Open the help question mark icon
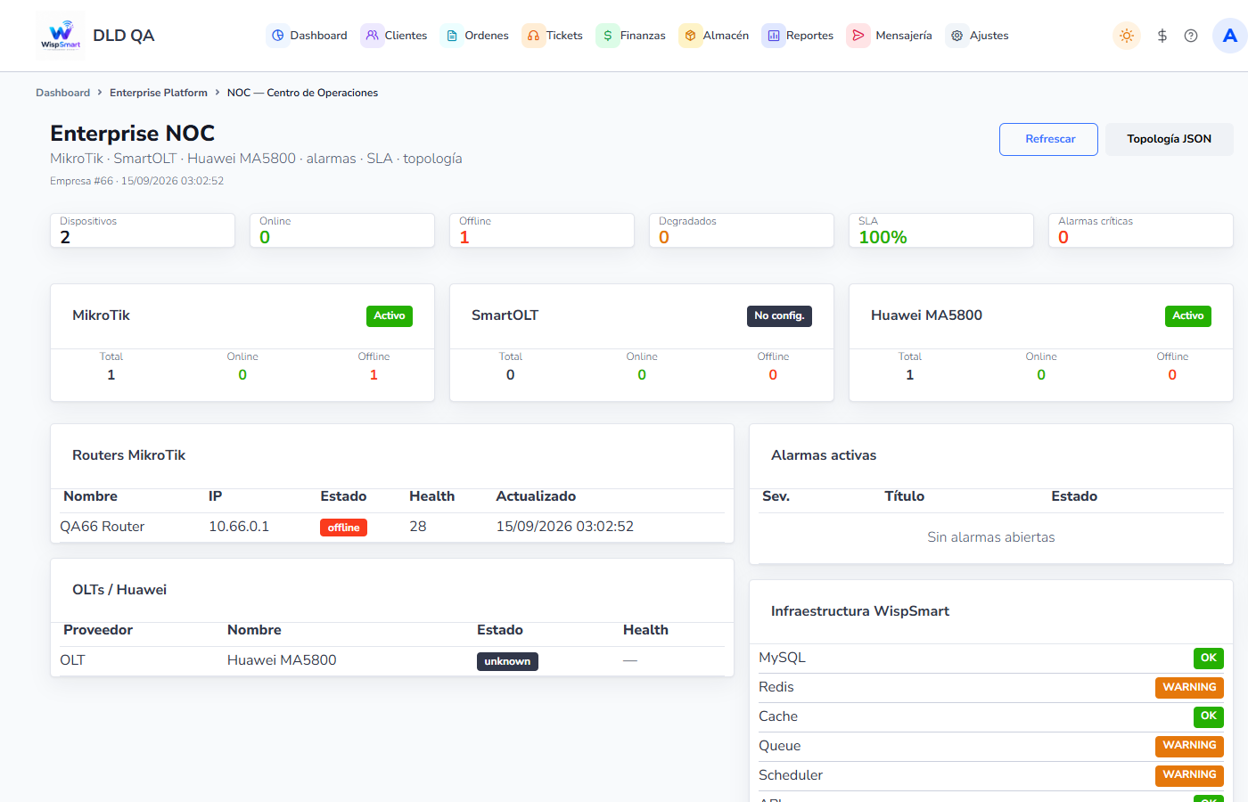1248x802 pixels. point(1191,36)
